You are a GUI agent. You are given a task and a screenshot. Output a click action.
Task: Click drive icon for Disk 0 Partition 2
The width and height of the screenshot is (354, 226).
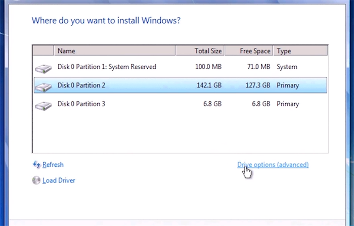pyautogui.click(x=43, y=87)
